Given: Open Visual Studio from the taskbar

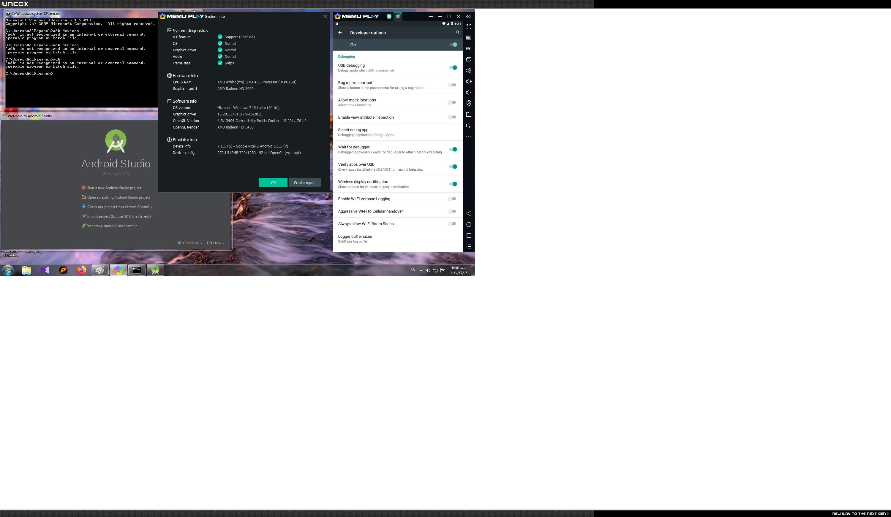Looking at the screenshot, I should pyautogui.click(x=45, y=270).
